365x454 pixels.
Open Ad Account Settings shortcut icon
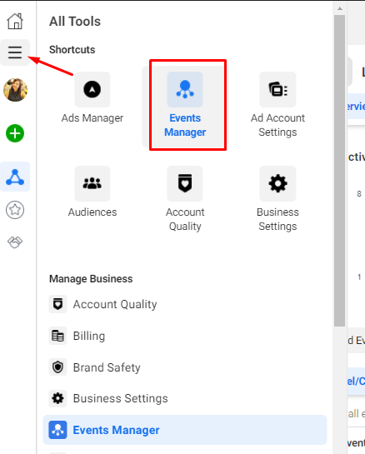pos(277,89)
